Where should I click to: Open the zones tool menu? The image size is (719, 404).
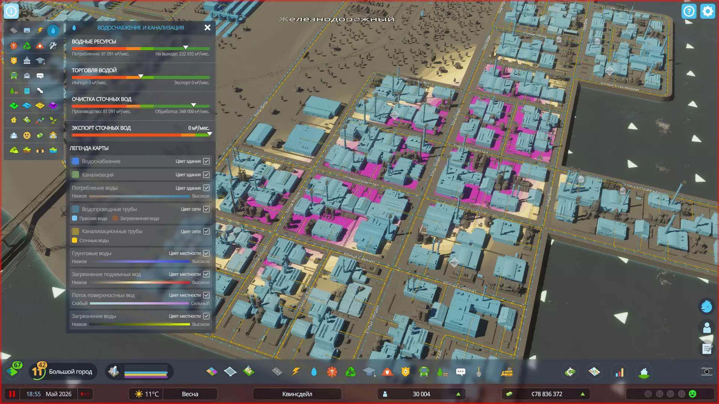click(212, 372)
